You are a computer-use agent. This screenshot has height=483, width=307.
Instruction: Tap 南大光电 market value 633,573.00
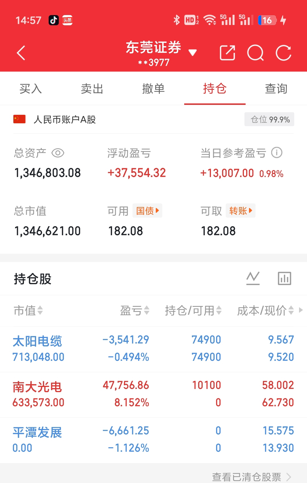point(38,403)
